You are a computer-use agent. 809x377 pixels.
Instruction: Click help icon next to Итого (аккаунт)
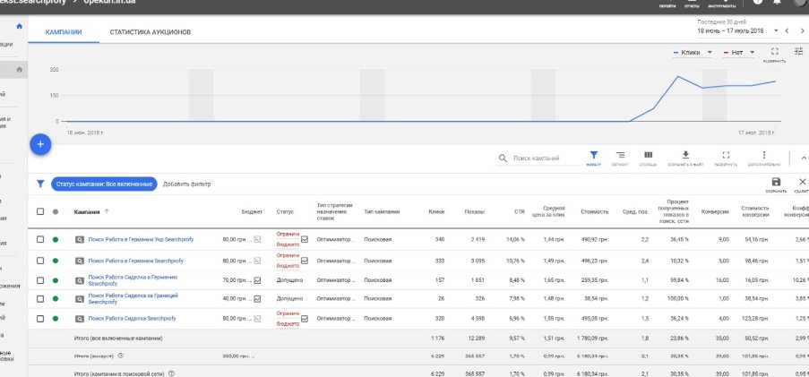120,356
